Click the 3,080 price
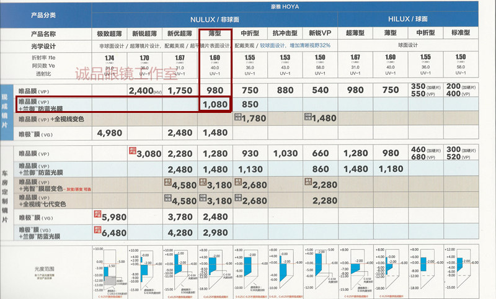The height and width of the screenshot is (299, 496). click(x=149, y=154)
